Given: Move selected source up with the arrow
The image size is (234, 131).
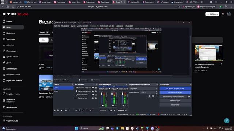Looking at the screenshot, I should point(87,110).
